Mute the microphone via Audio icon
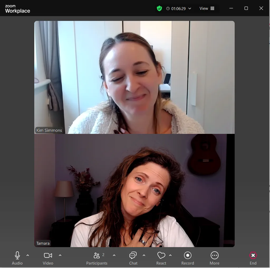Viewport: 270px width, 268px height. [x=17, y=256]
